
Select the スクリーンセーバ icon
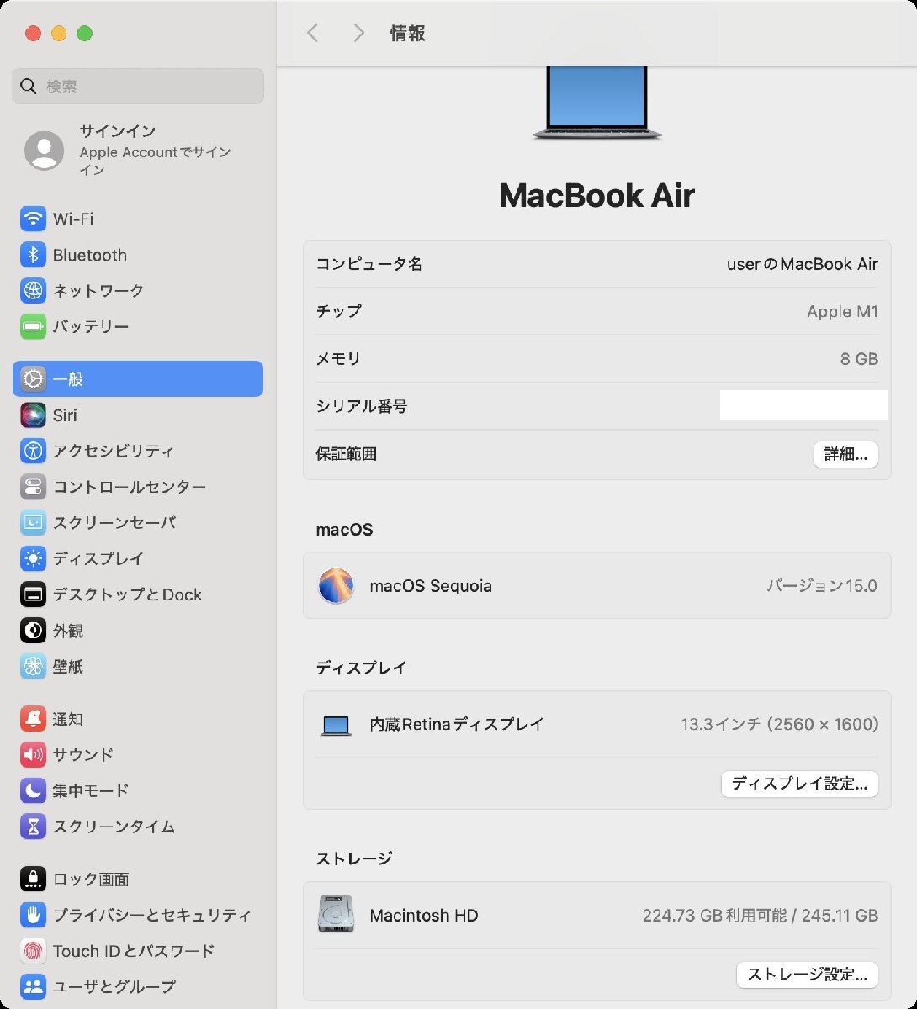(33, 523)
